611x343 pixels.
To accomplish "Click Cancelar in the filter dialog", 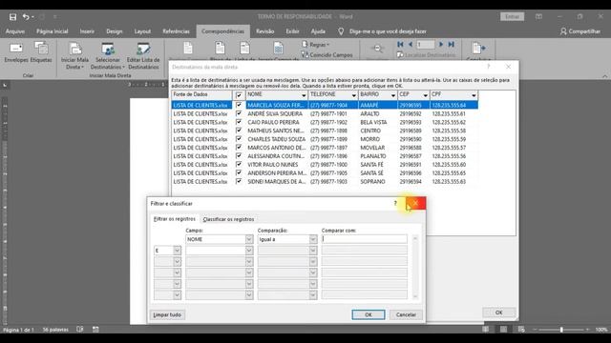I will point(406,314).
